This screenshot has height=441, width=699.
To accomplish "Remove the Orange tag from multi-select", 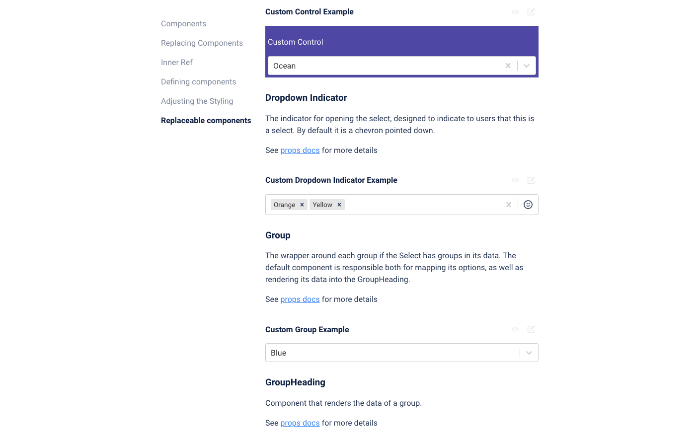I will tap(302, 205).
